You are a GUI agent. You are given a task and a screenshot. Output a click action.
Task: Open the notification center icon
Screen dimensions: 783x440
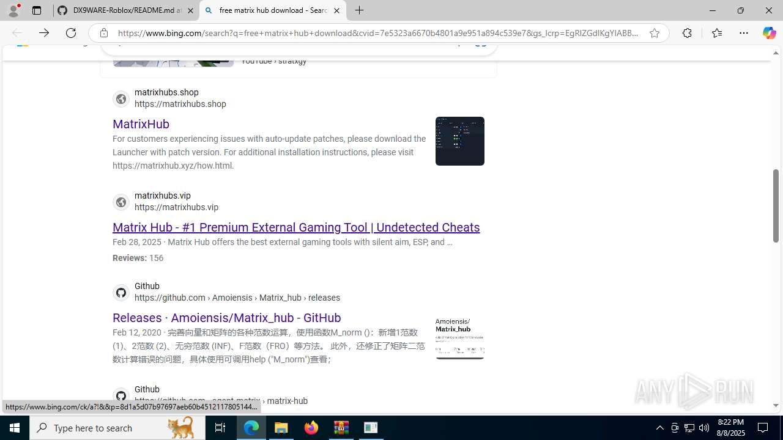point(763,428)
